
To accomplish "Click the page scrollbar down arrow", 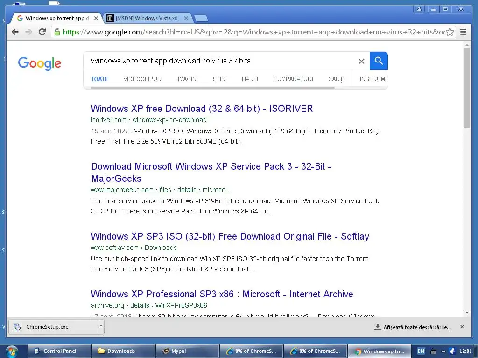I will (x=467, y=313).
